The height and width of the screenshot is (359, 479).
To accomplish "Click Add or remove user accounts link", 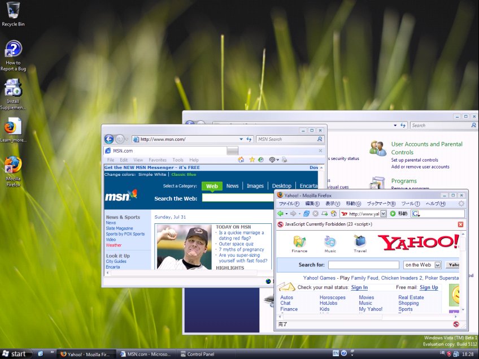I will 420,167.
